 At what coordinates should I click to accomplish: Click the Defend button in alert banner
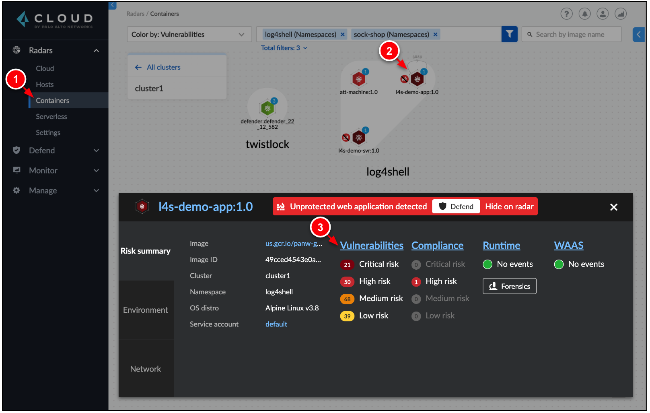(x=456, y=206)
